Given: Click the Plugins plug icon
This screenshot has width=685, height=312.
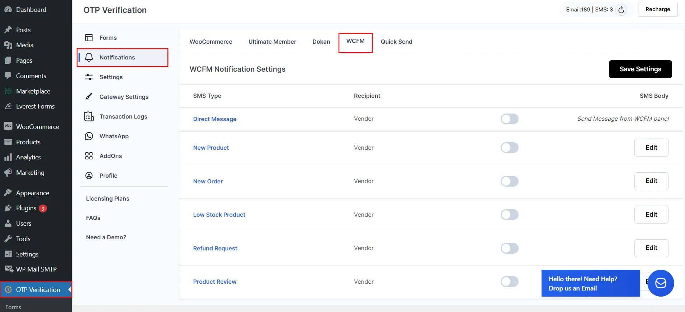Looking at the screenshot, I should coord(8,208).
